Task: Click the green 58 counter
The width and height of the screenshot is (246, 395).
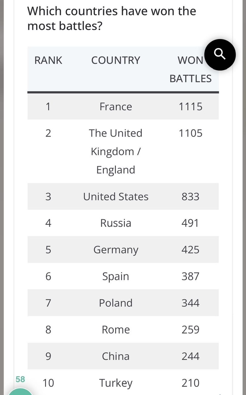Action: [x=20, y=379]
